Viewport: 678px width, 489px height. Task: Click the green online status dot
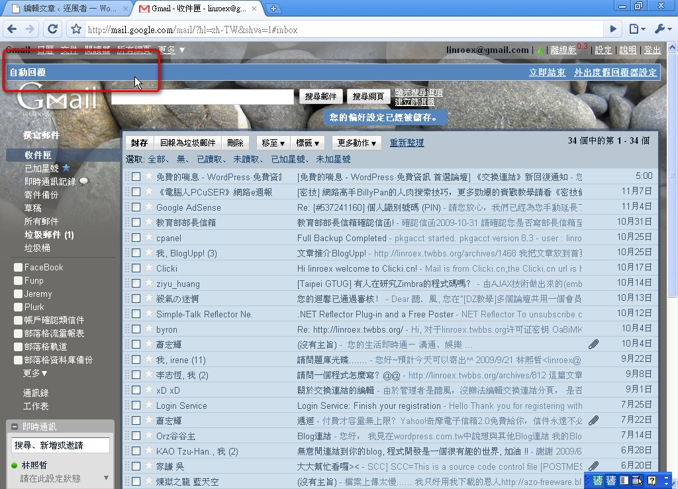[x=15, y=466]
